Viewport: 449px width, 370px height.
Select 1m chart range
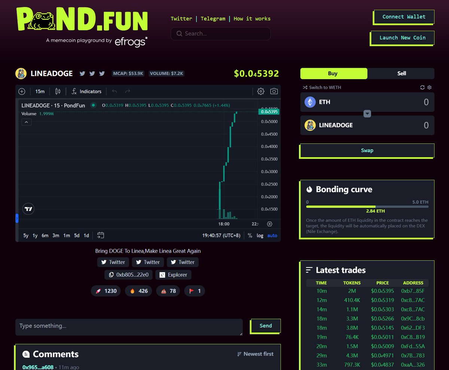(x=67, y=236)
